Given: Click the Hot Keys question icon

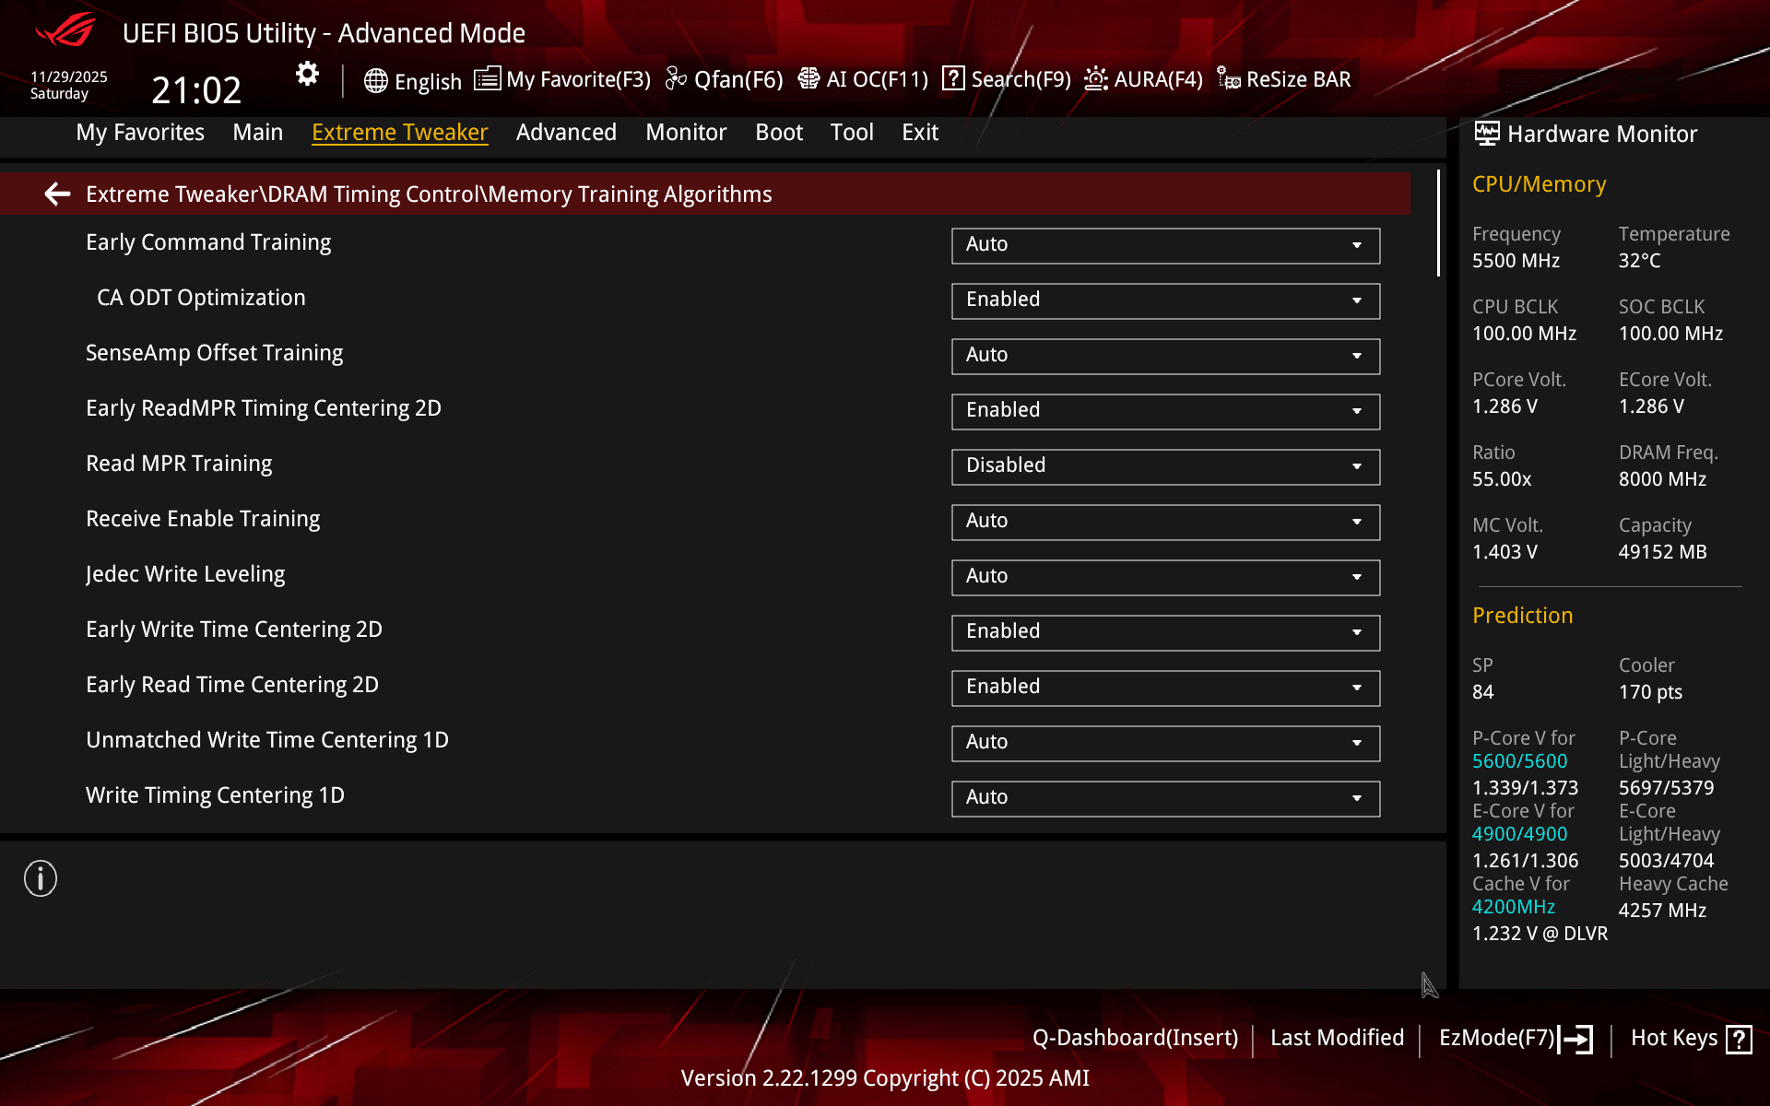Looking at the screenshot, I should point(1739,1039).
